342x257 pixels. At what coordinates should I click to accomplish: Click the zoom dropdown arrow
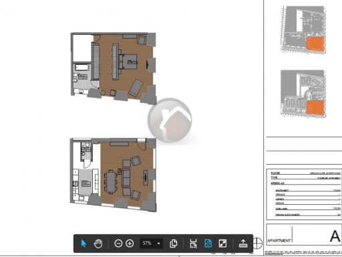[159, 244]
